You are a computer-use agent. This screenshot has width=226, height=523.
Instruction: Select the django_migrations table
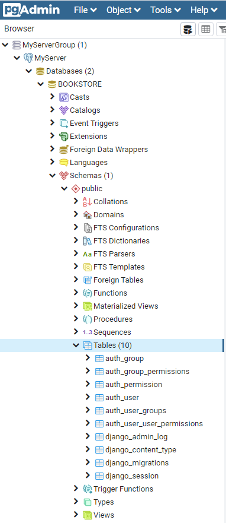(137, 463)
